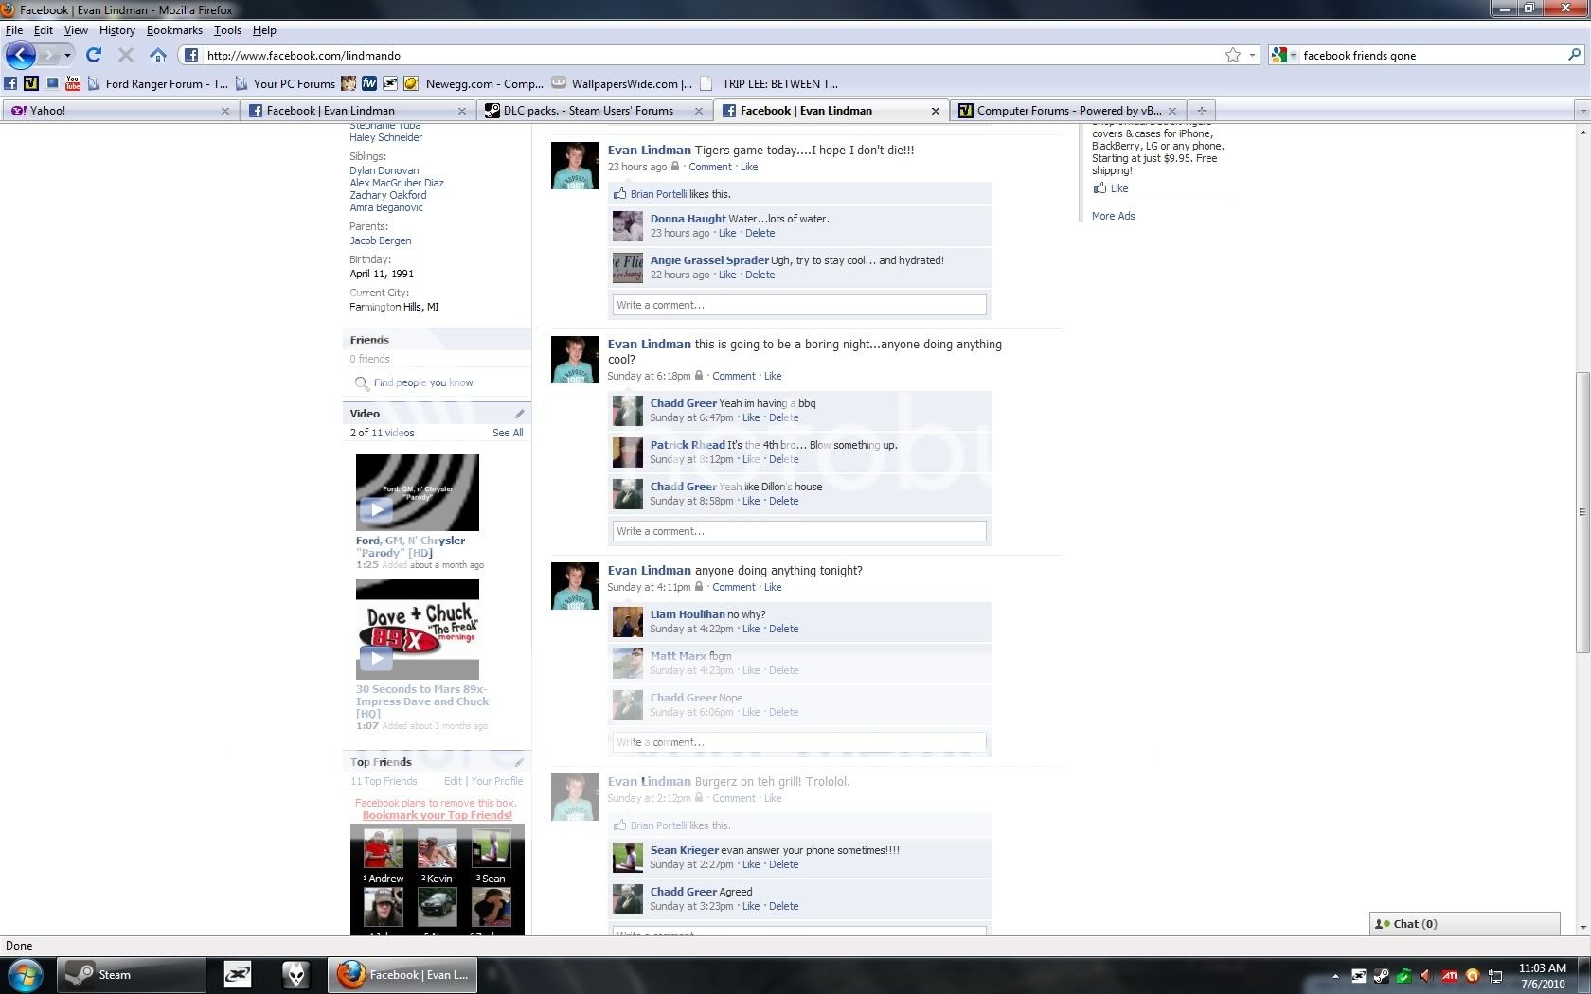Open Andrew's top friend photo

click(384, 850)
